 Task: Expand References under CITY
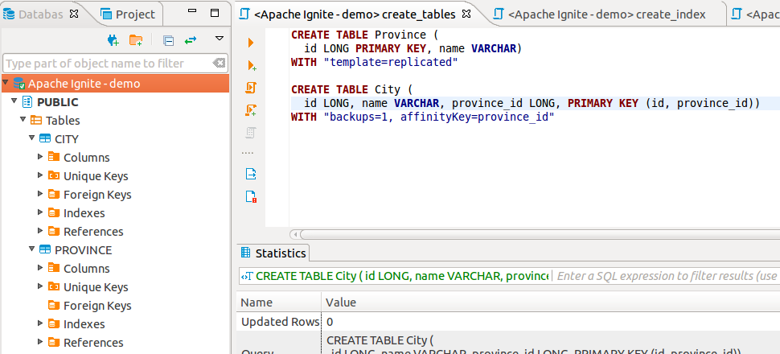pyautogui.click(x=41, y=231)
